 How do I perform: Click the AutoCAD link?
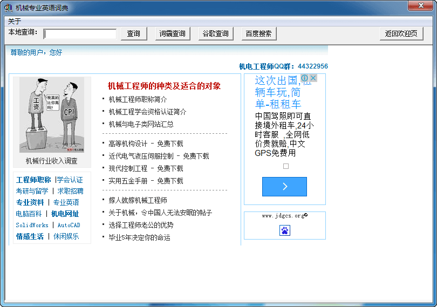click(69, 225)
